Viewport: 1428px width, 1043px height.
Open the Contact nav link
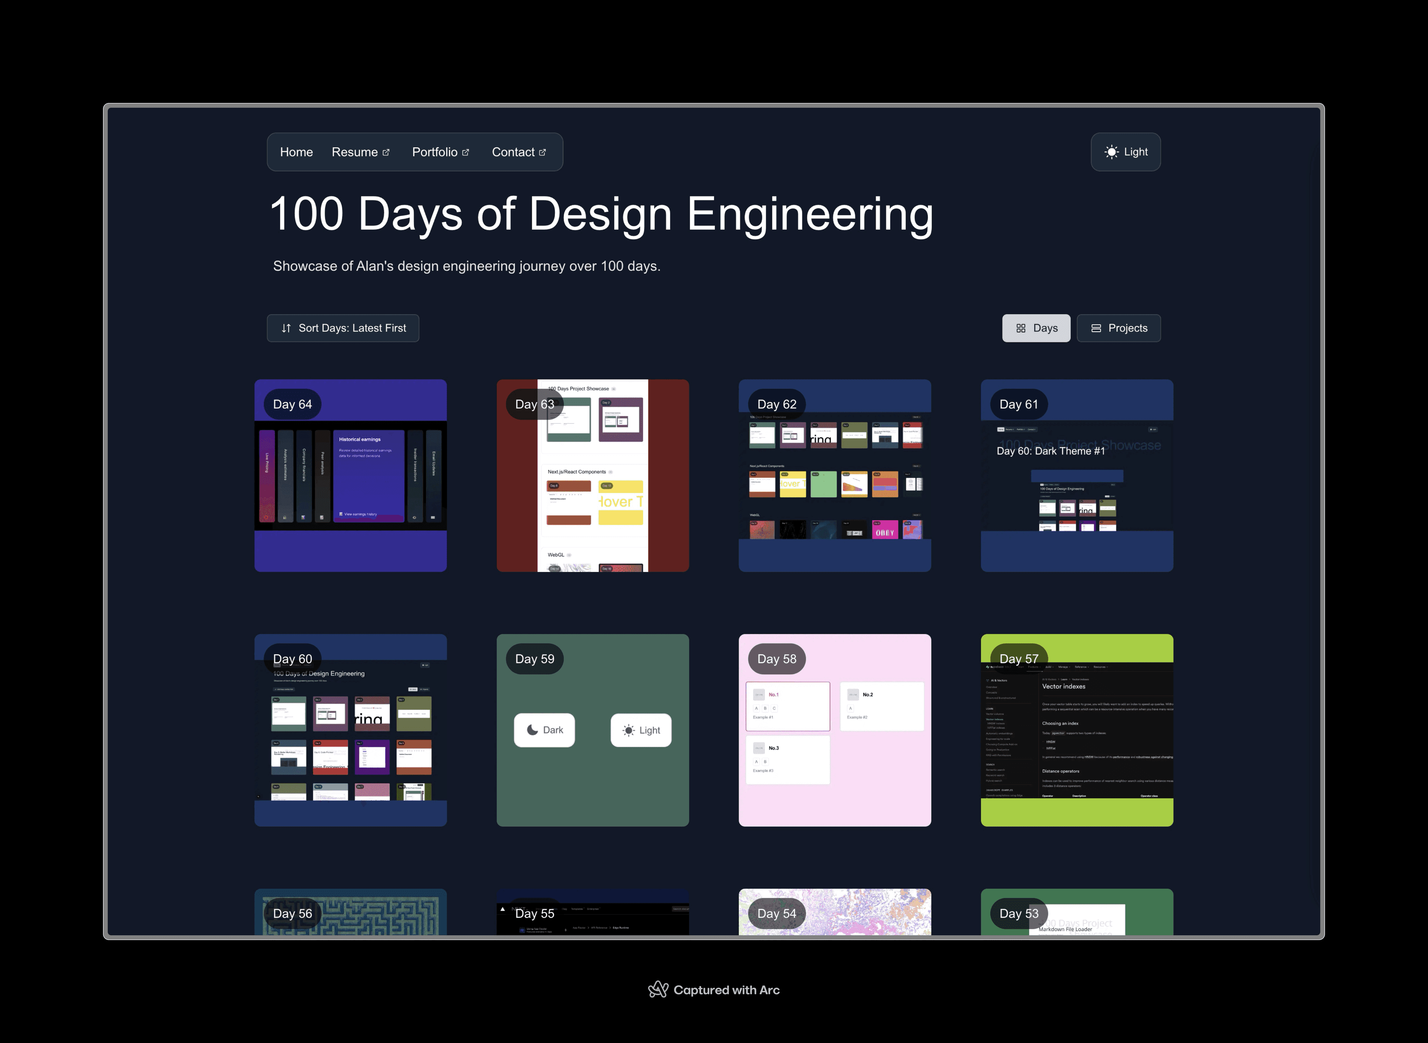pos(518,152)
